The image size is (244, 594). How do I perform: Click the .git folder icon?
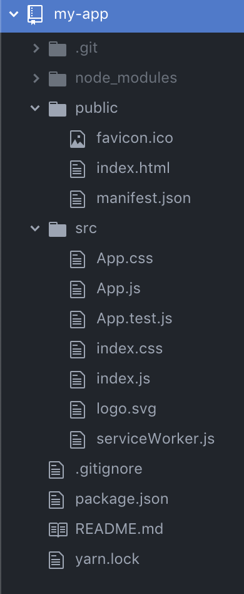[x=58, y=48]
